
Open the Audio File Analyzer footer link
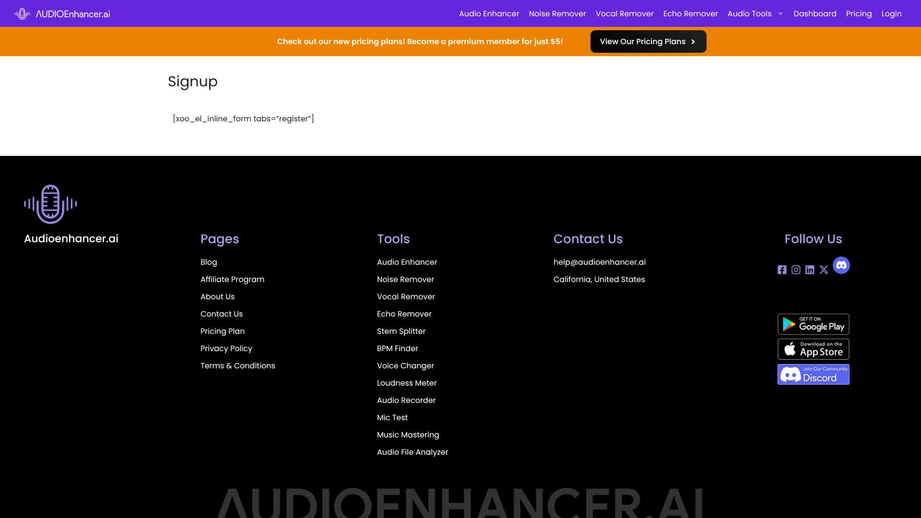pos(413,452)
